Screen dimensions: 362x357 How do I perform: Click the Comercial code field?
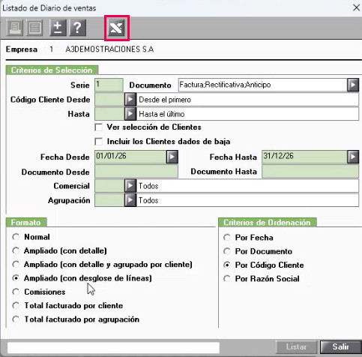tap(109, 186)
